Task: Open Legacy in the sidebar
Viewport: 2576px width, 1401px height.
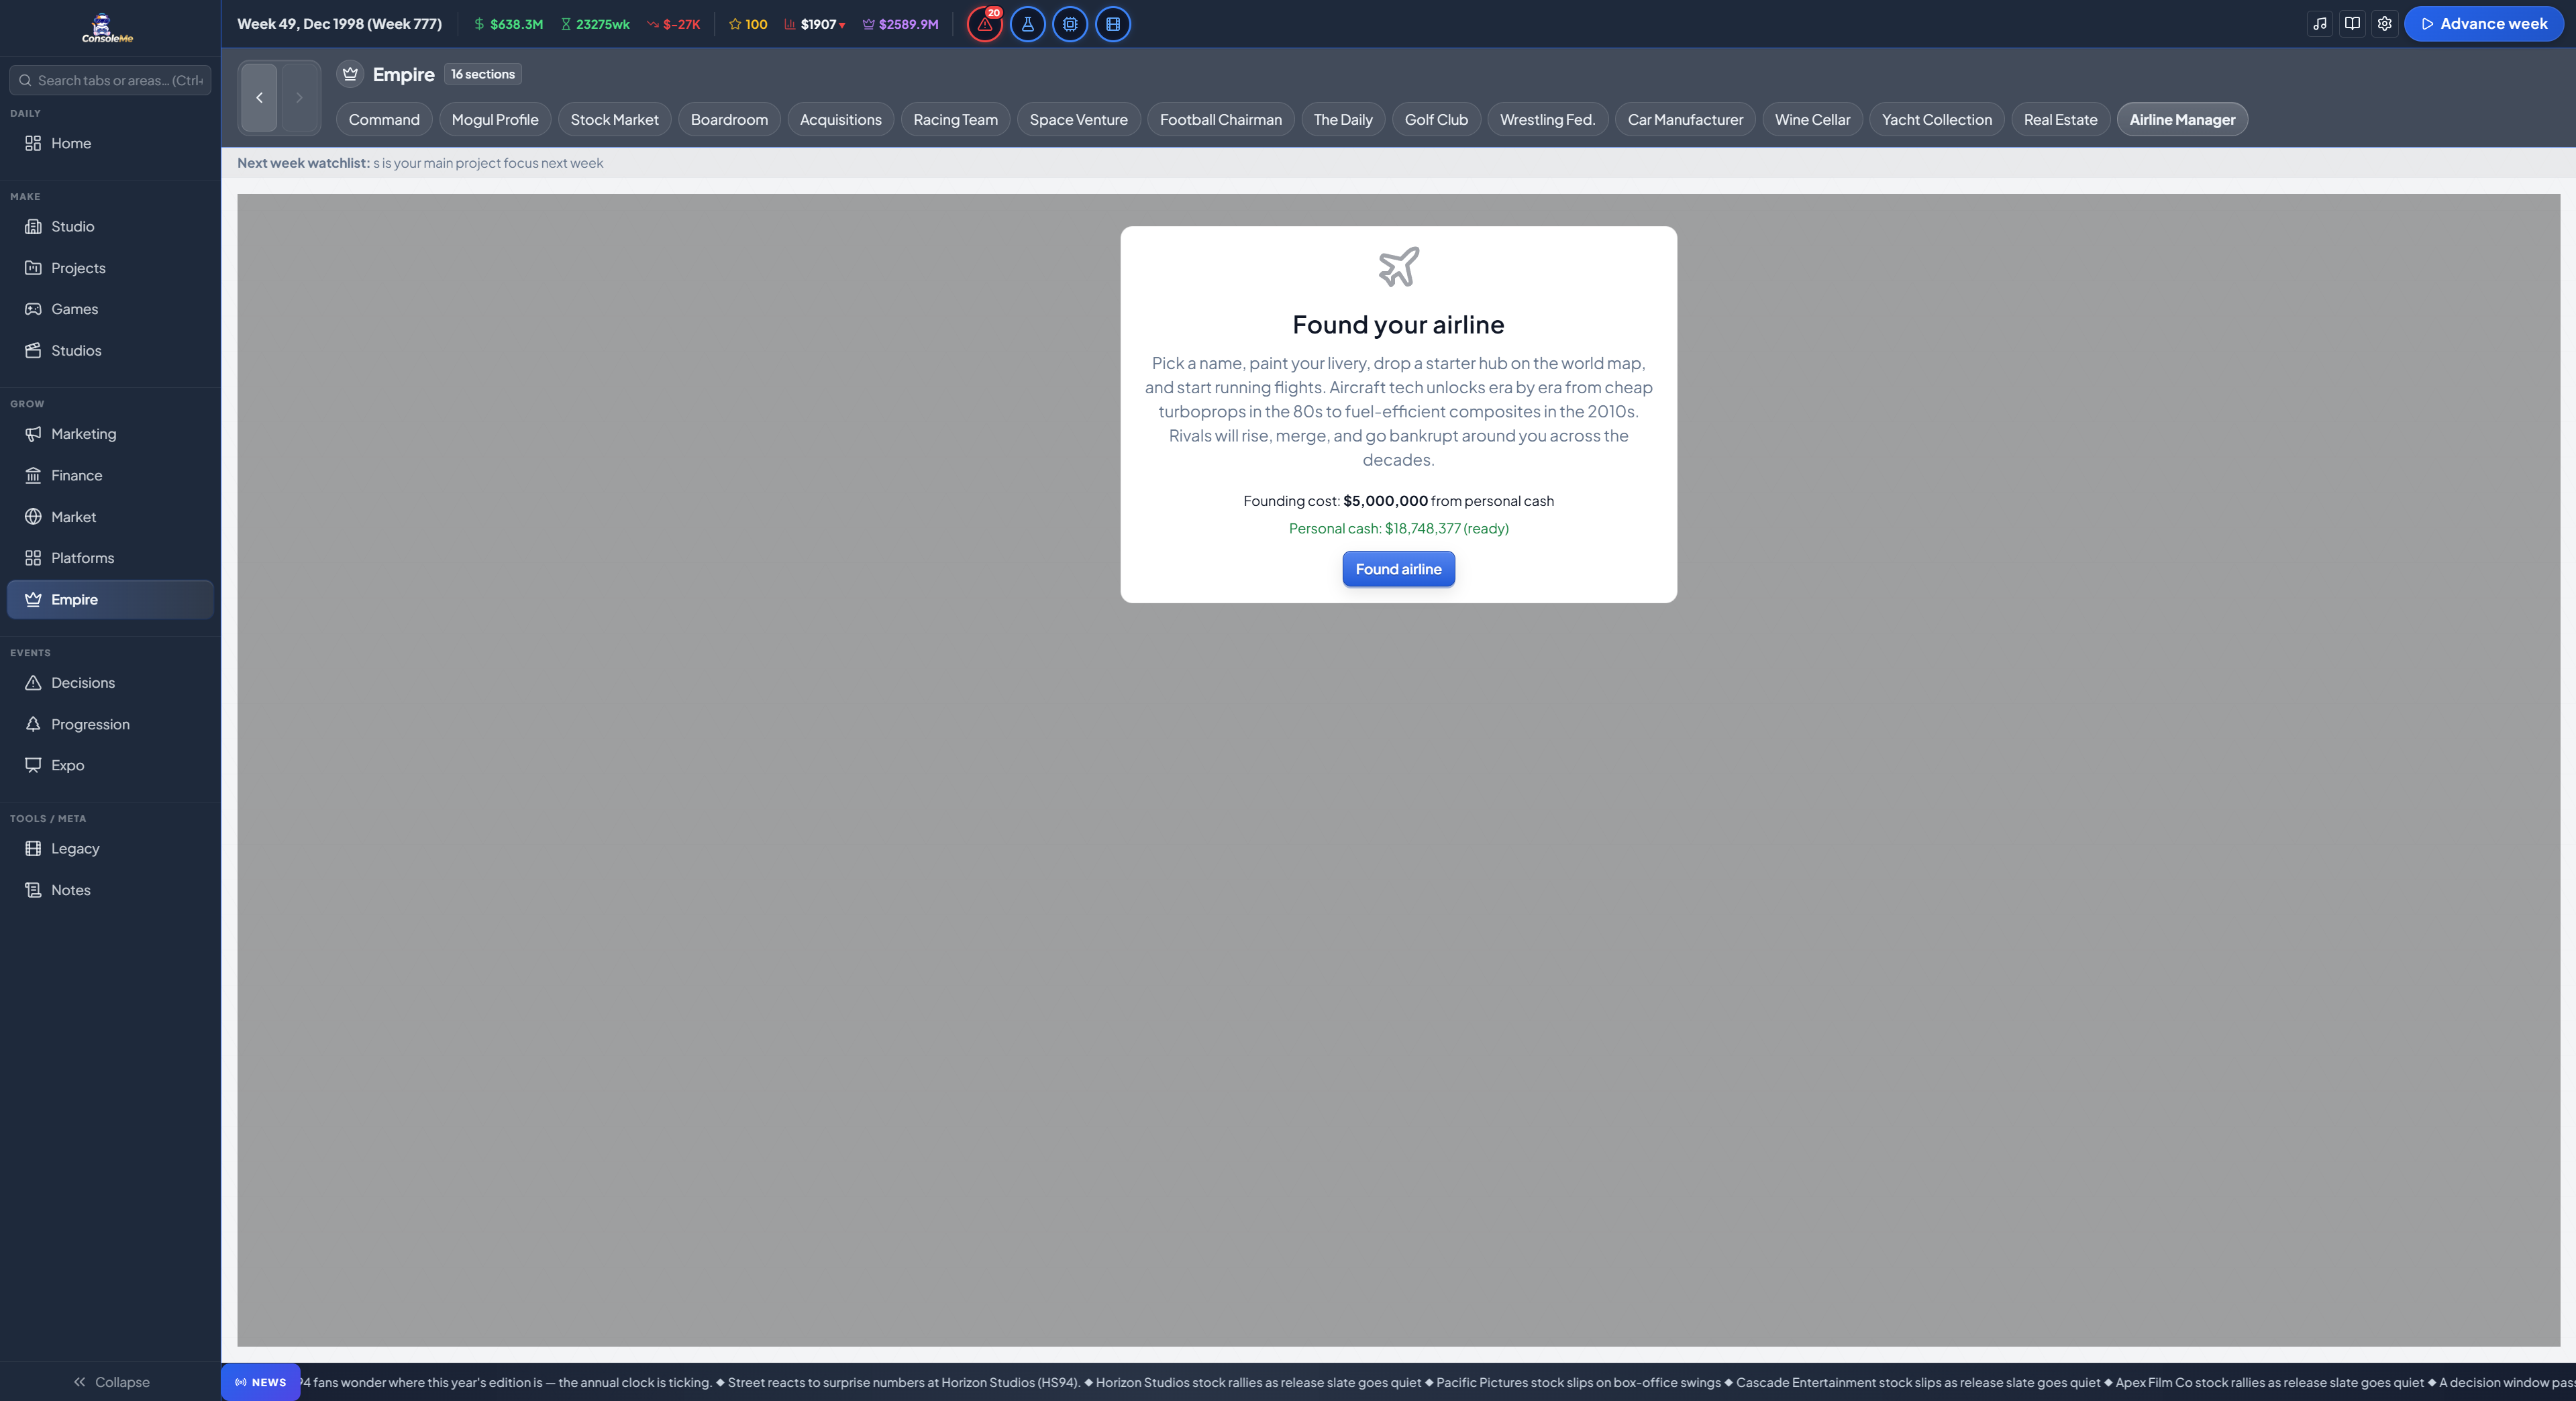Action: (x=110, y=848)
